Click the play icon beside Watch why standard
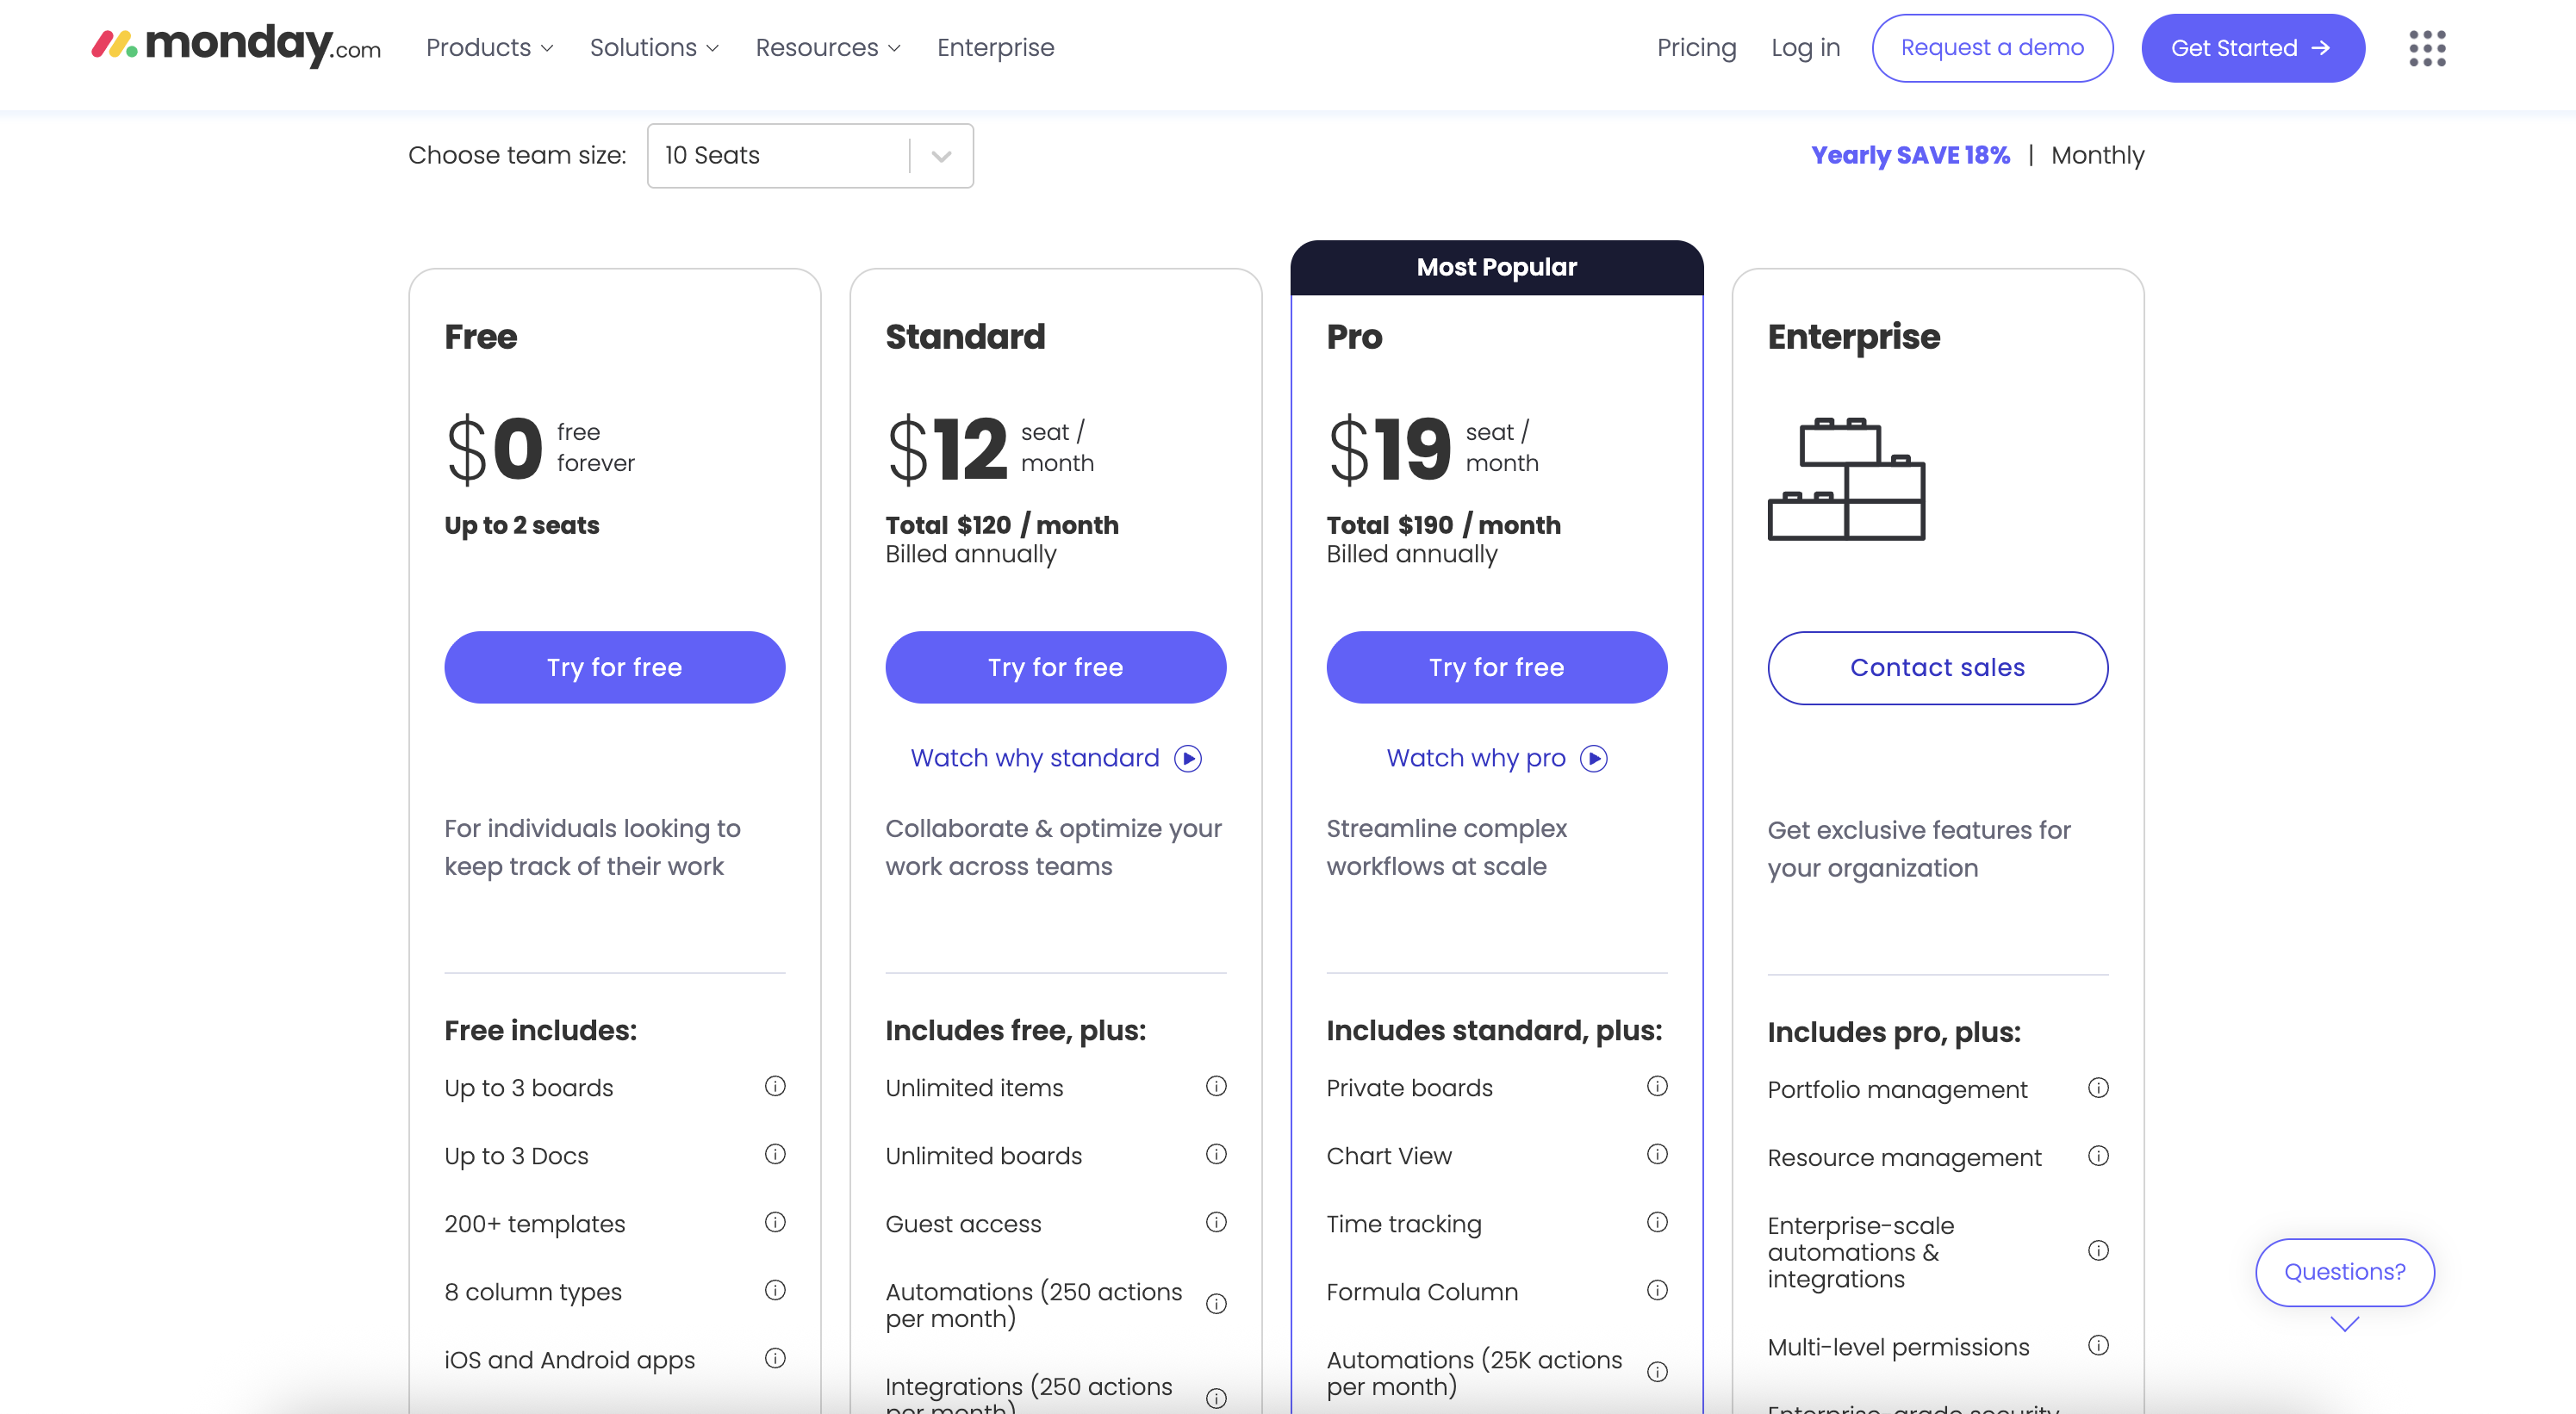 click(1188, 759)
